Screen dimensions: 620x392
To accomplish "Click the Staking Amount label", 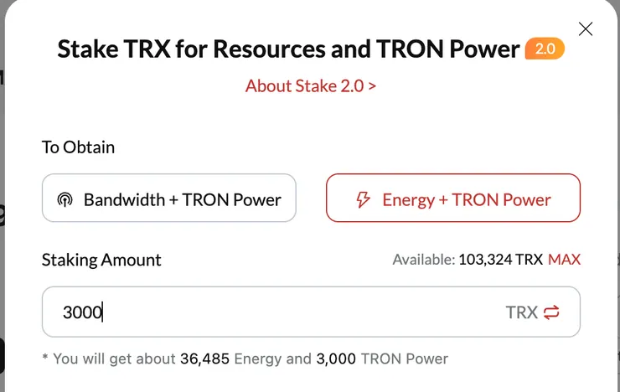I will point(101,260).
